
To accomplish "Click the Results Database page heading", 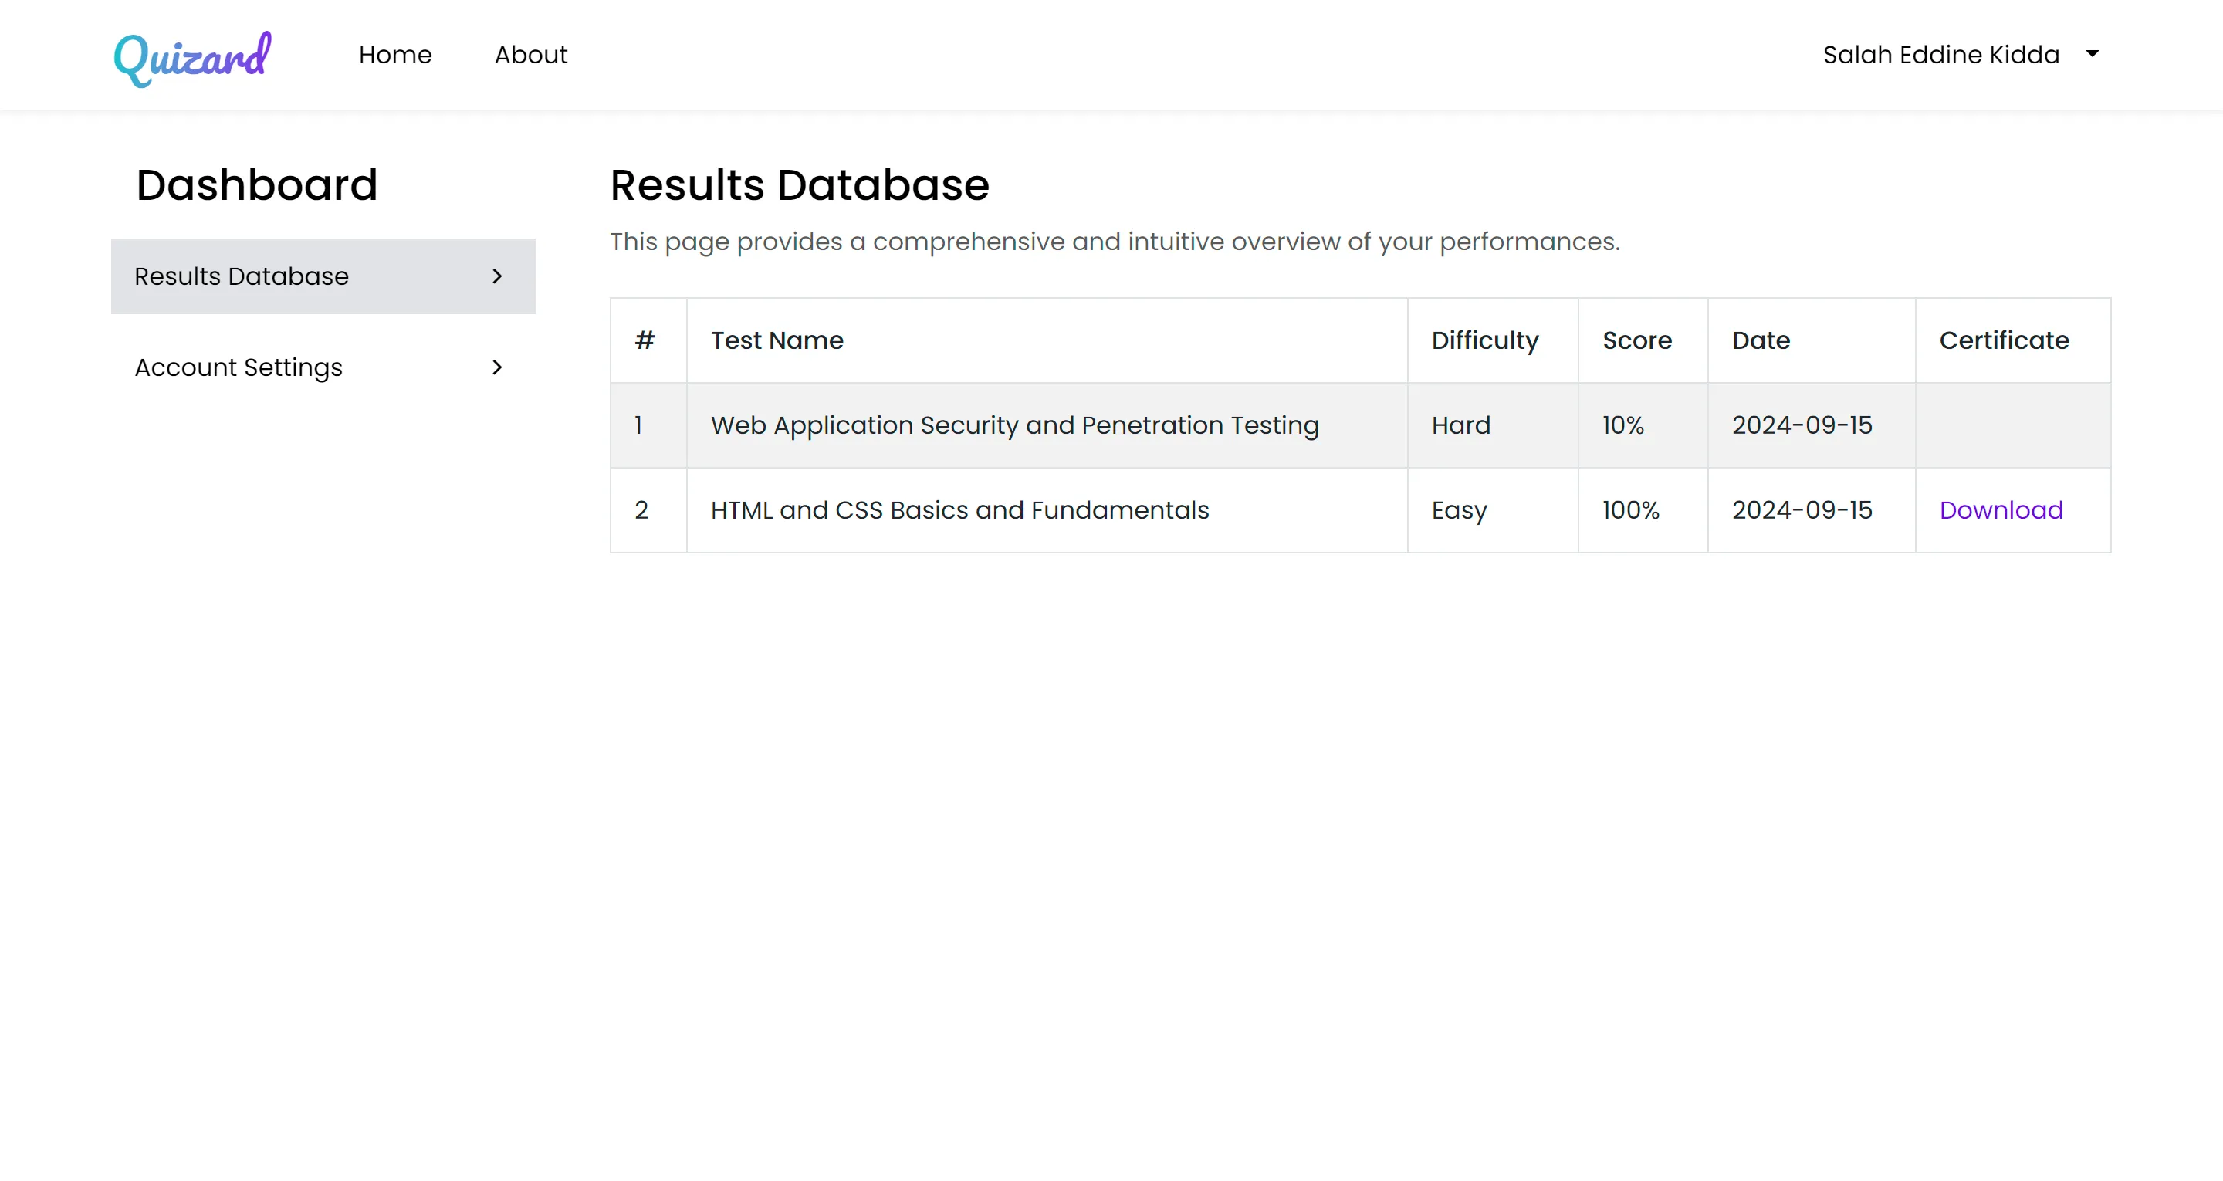I will coord(799,184).
